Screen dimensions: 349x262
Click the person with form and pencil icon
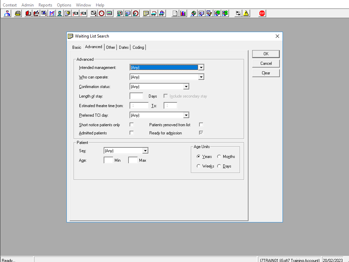pyautogui.click(x=209, y=13)
